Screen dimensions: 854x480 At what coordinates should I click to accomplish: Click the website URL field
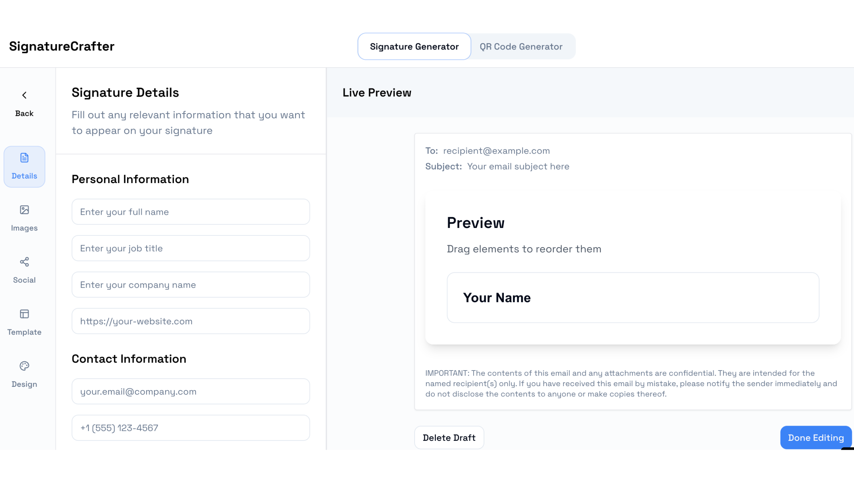191,321
